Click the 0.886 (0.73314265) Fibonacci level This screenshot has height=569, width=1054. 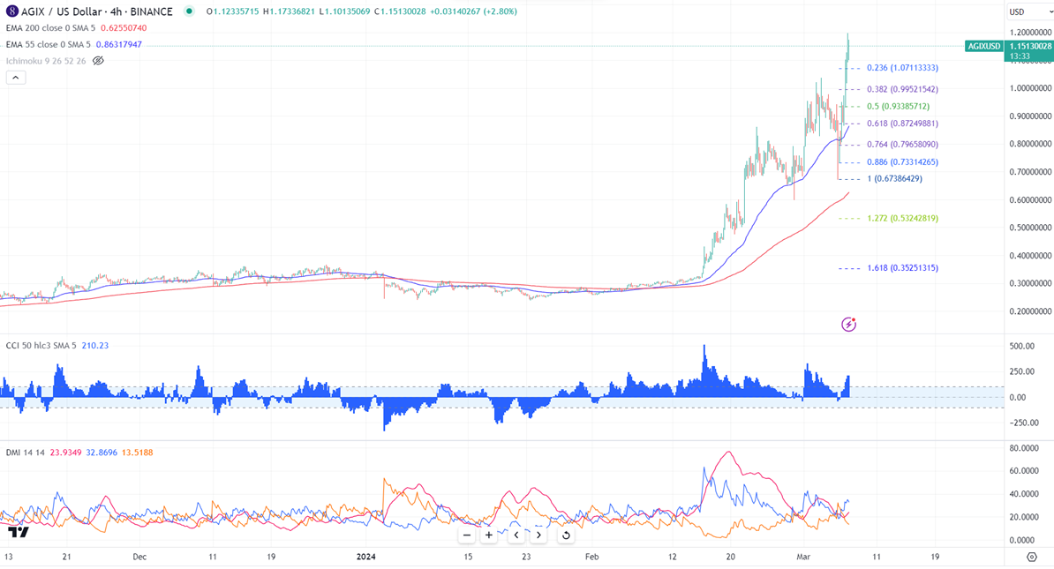pos(902,162)
